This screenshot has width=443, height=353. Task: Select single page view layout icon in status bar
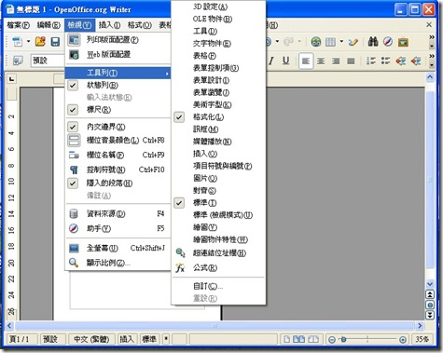(x=287, y=339)
